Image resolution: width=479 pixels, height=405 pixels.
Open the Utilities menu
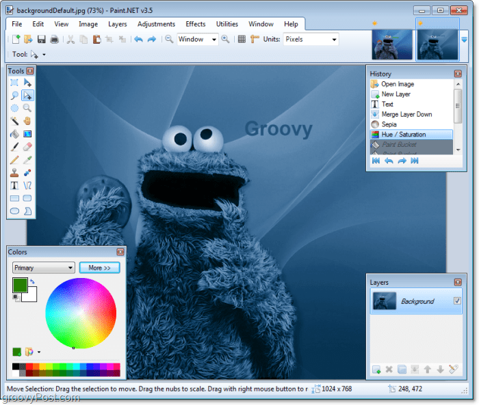(227, 24)
